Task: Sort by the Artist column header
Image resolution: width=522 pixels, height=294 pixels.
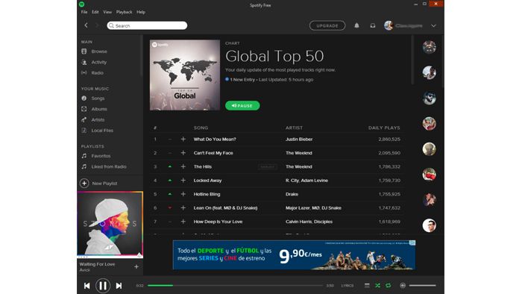Action: pos(294,128)
